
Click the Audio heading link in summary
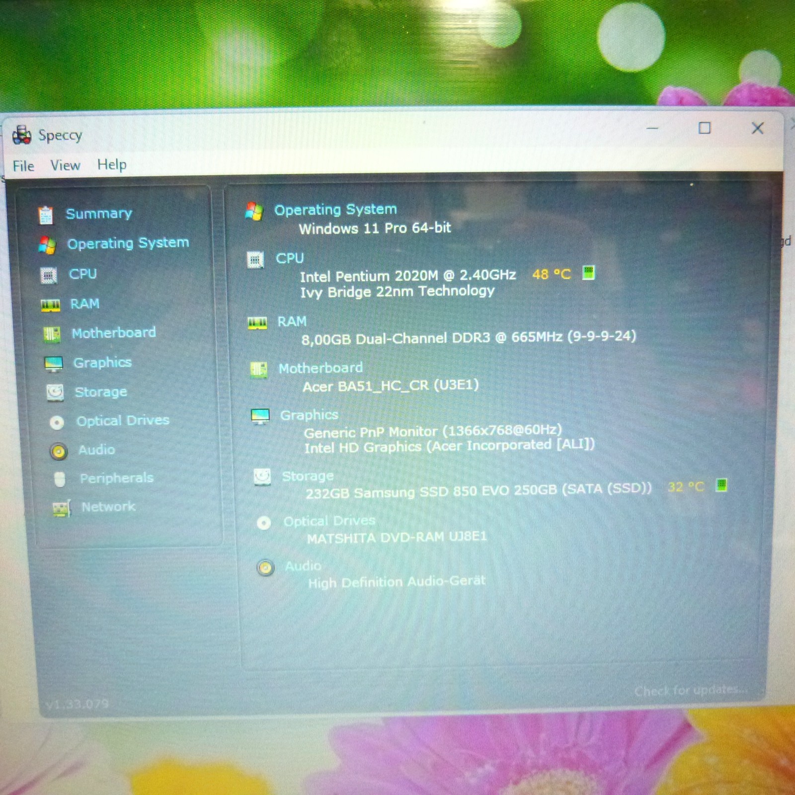303,566
